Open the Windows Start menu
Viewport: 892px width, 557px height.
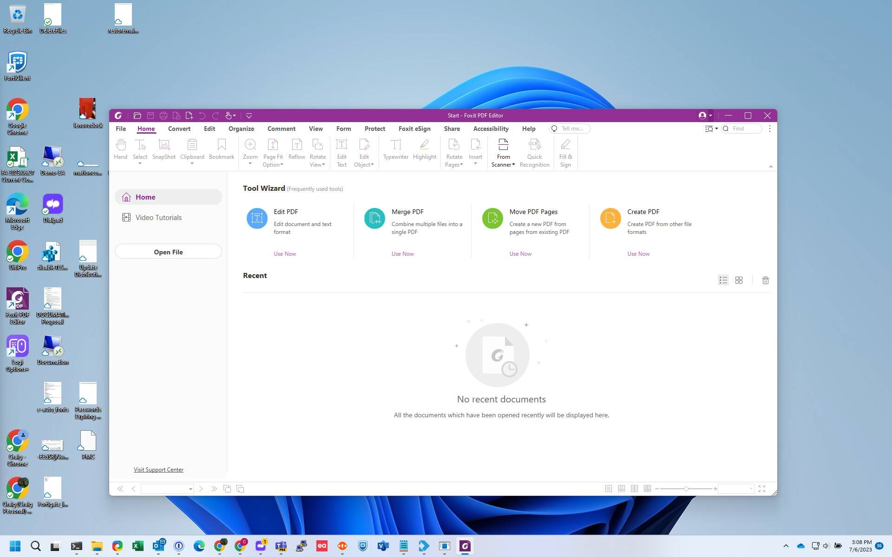pos(15,546)
